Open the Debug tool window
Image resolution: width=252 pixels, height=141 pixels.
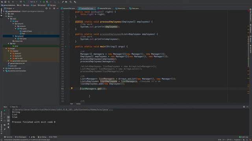[x=42, y=137]
